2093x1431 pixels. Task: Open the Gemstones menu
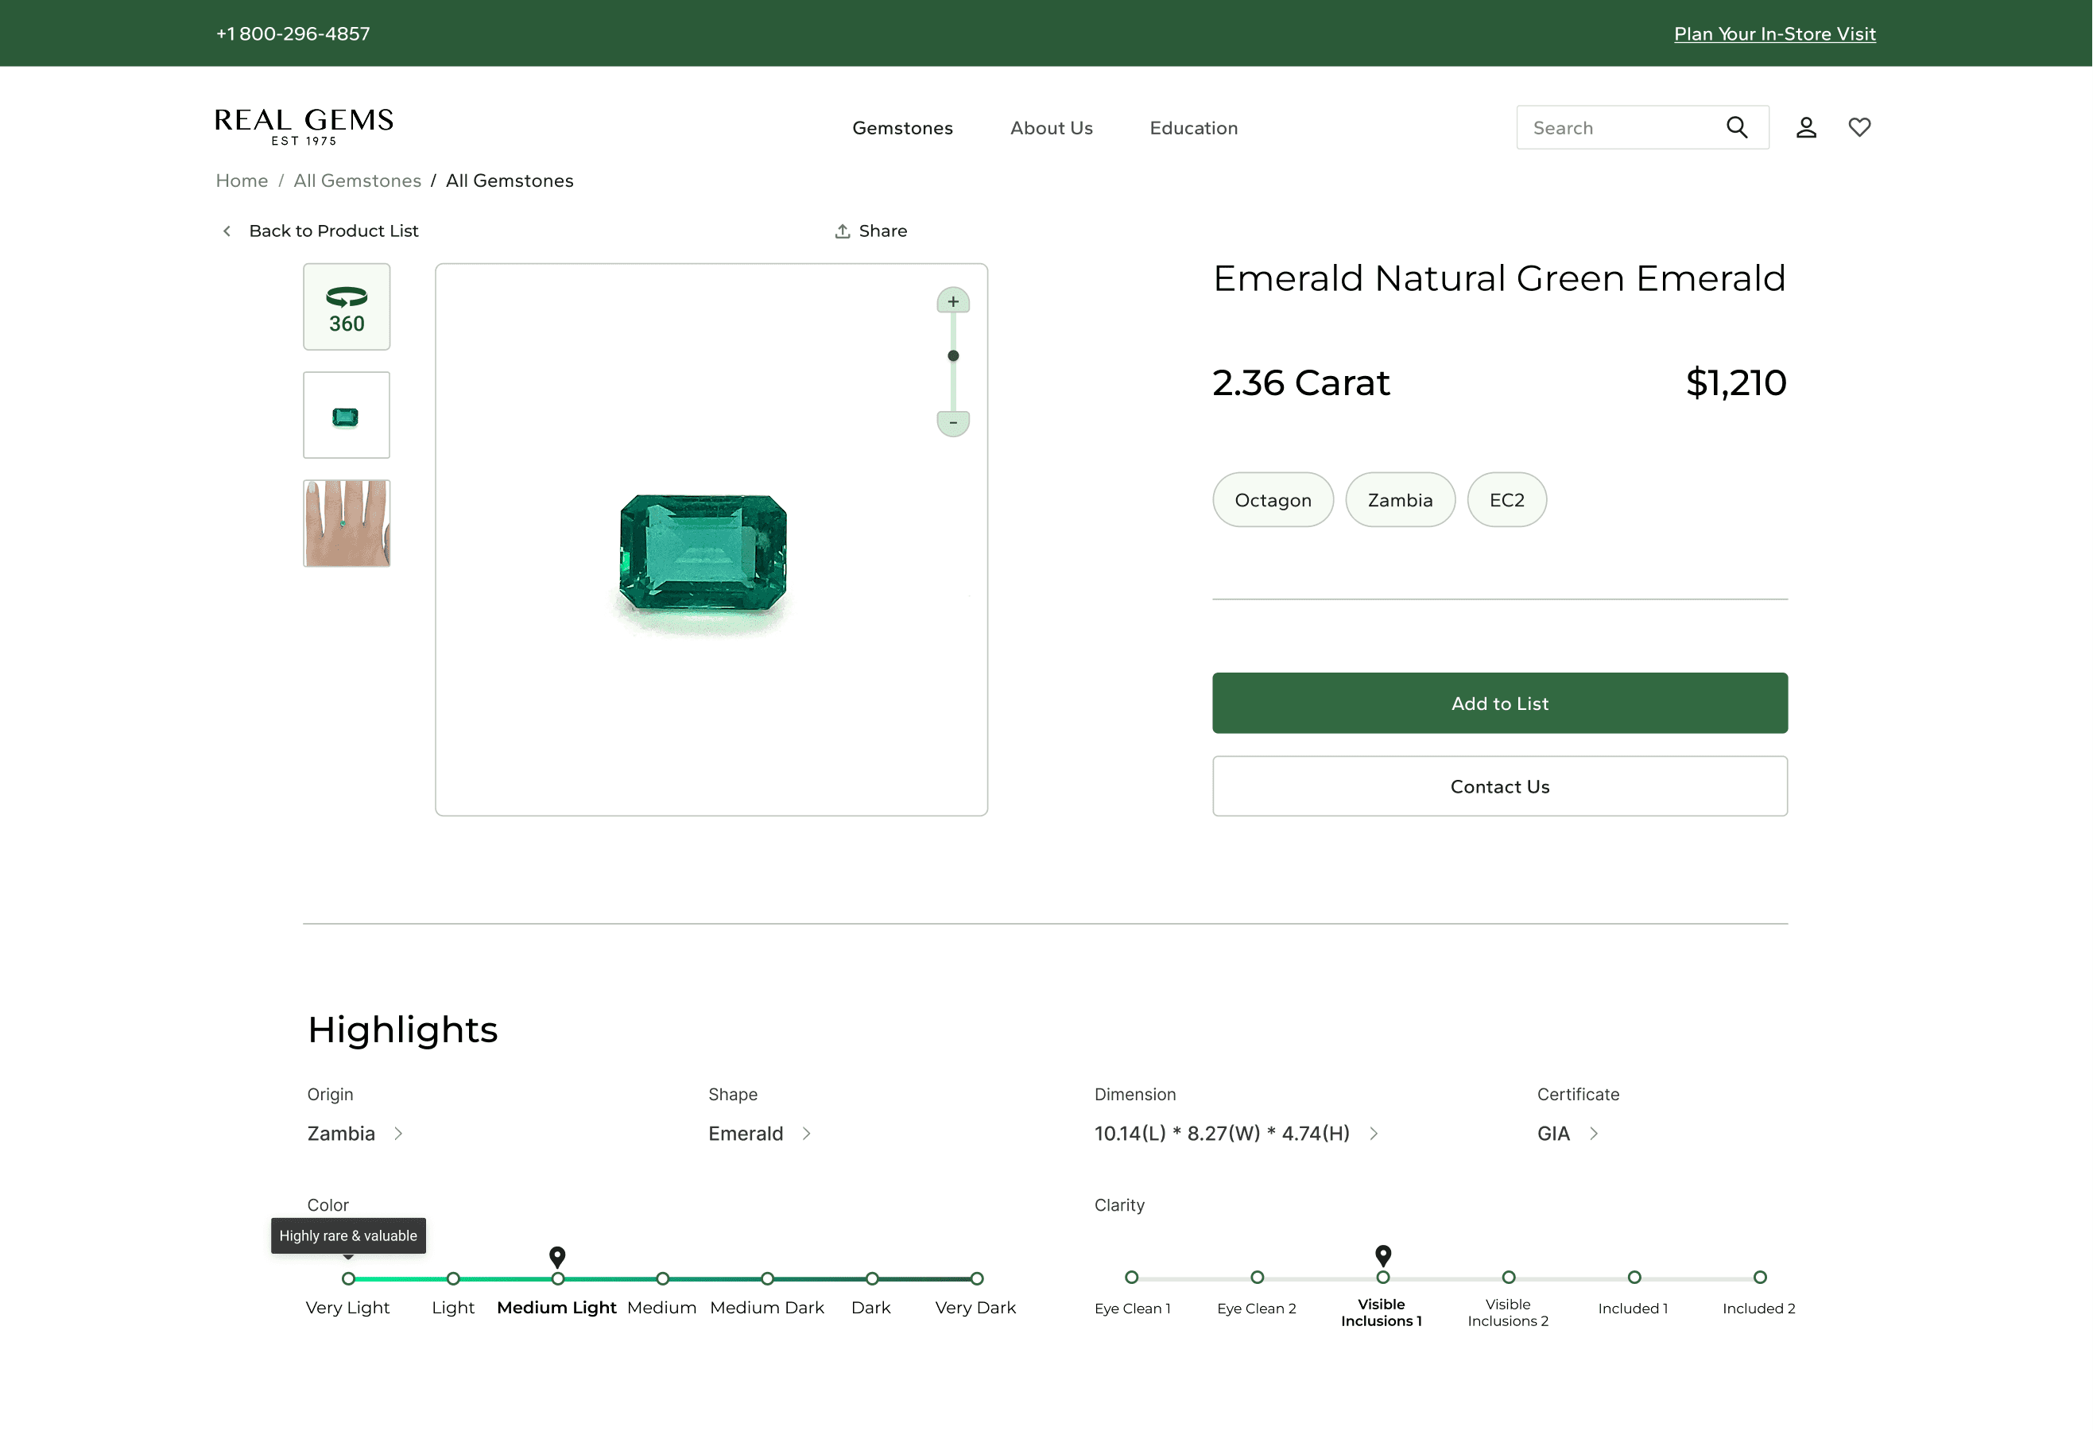pyautogui.click(x=902, y=128)
